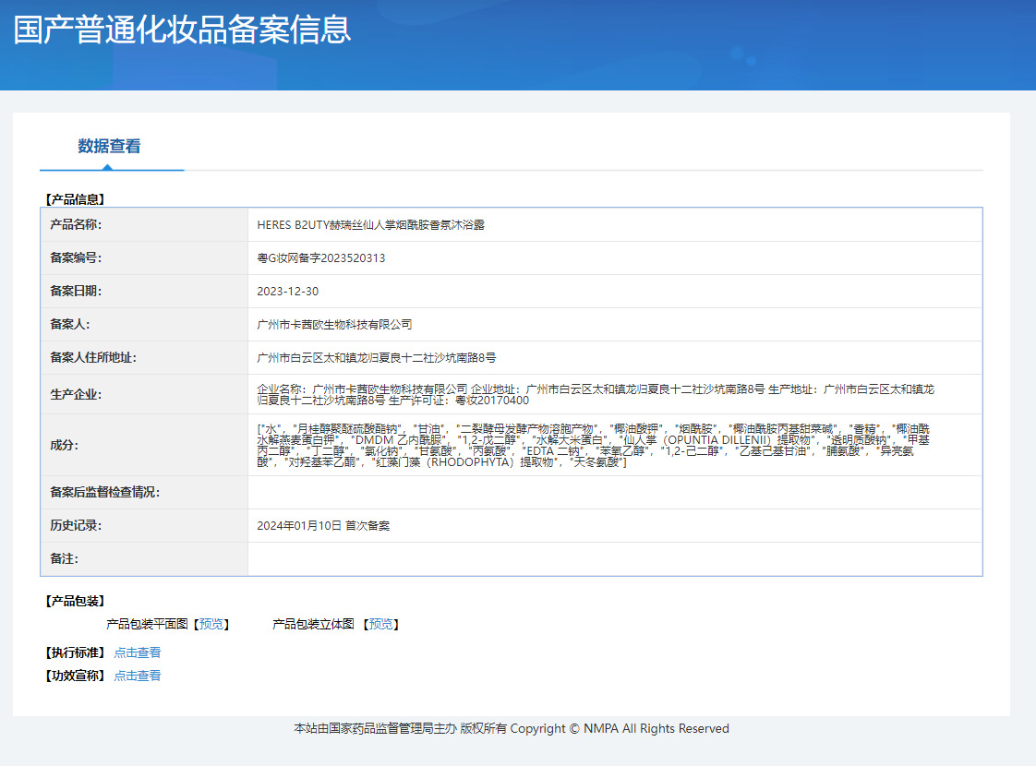Click the 功效宣称 label
This screenshot has height=766, width=1036.
75,676
